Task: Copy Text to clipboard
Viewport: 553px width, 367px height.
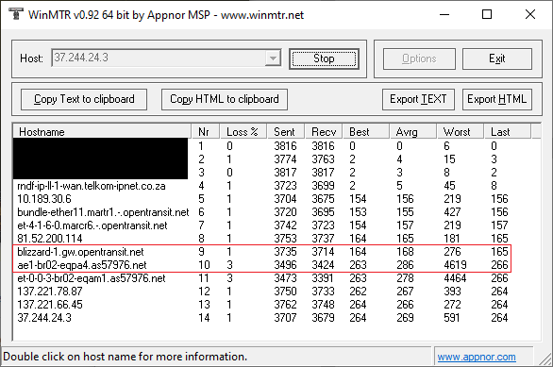Action: coord(84,99)
